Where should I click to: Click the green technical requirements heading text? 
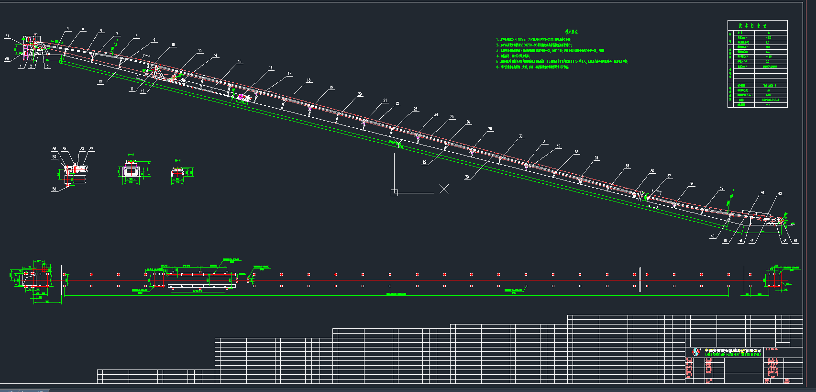pyautogui.click(x=571, y=32)
